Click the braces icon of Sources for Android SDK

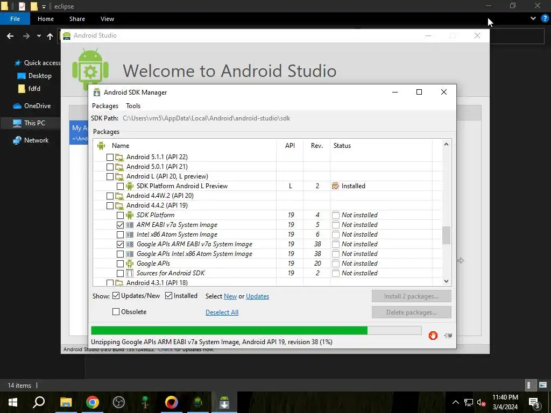[130, 273]
